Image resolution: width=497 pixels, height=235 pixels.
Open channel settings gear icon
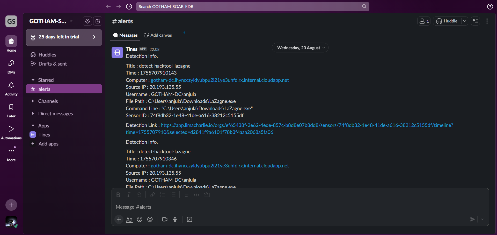click(87, 21)
